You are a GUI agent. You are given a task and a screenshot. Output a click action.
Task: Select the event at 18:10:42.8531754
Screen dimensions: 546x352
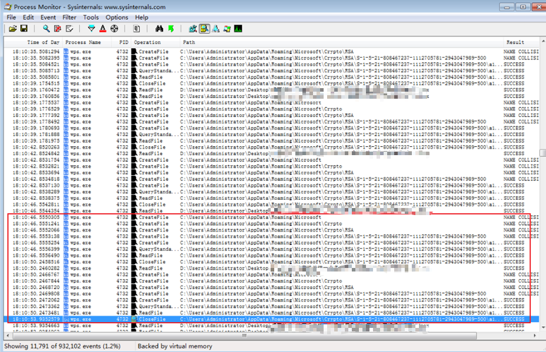(272, 160)
